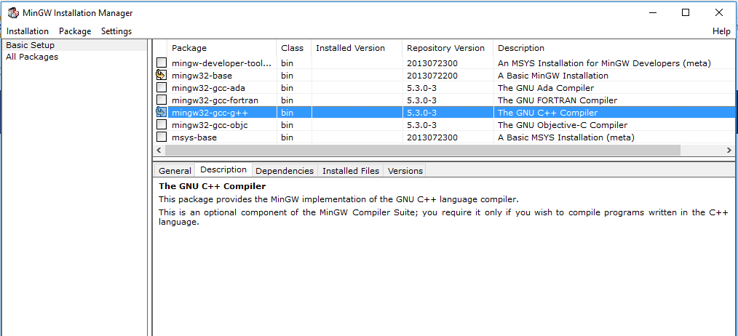Sort by the Repository Version column header
The height and width of the screenshot is (336, 738).
tap(445, 48)
